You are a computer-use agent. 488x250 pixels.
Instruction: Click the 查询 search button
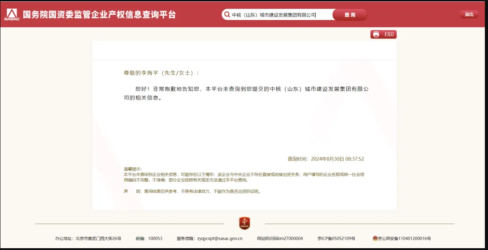tap(350, 15)
